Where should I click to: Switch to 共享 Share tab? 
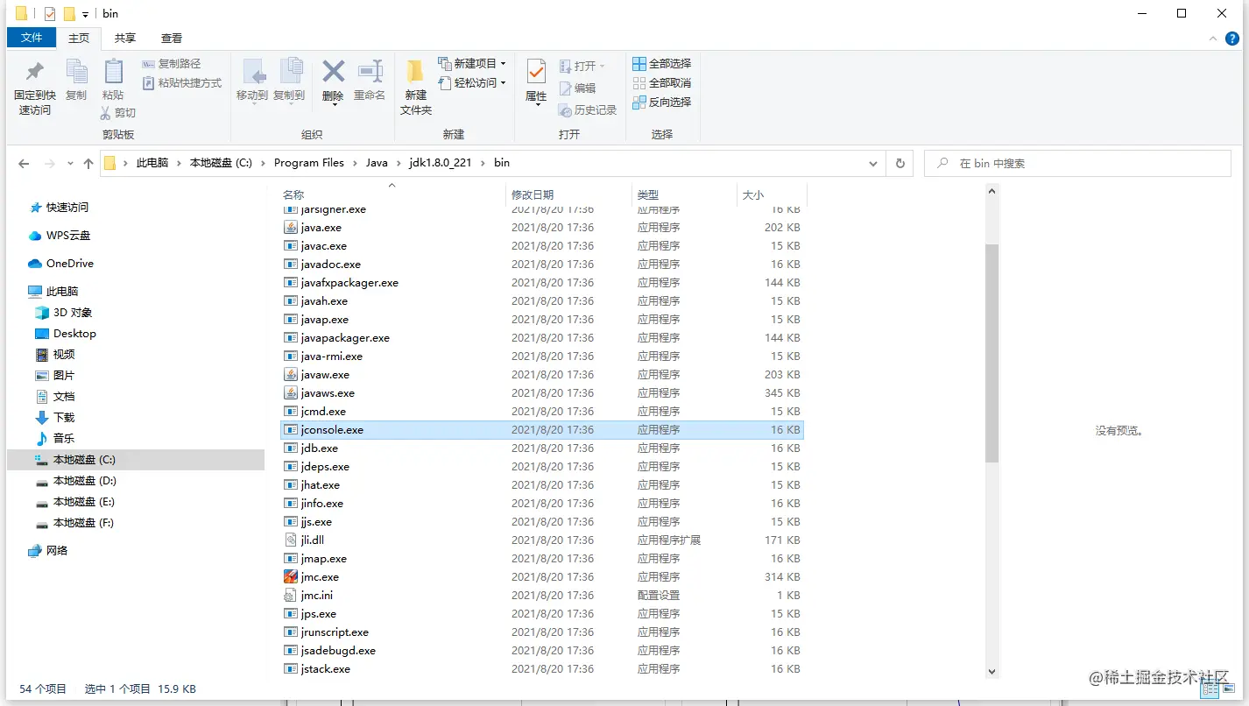(125, 38)
